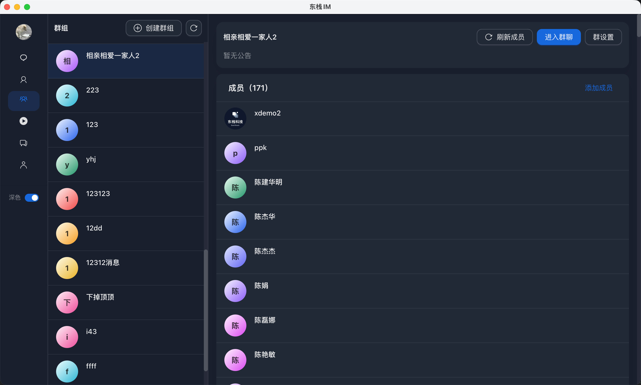This screenshot has width=641, height=385.
Task: Select the i43 group
Action: coord(126,337)
